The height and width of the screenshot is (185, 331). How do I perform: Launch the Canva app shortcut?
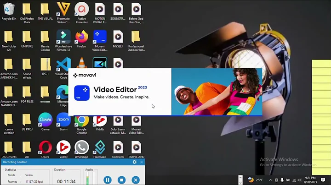coord(45,122)
